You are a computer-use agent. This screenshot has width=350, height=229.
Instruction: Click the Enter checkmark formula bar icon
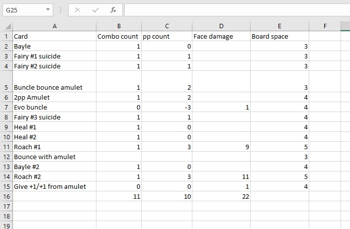pyautogui.click(x=95, y=10)
